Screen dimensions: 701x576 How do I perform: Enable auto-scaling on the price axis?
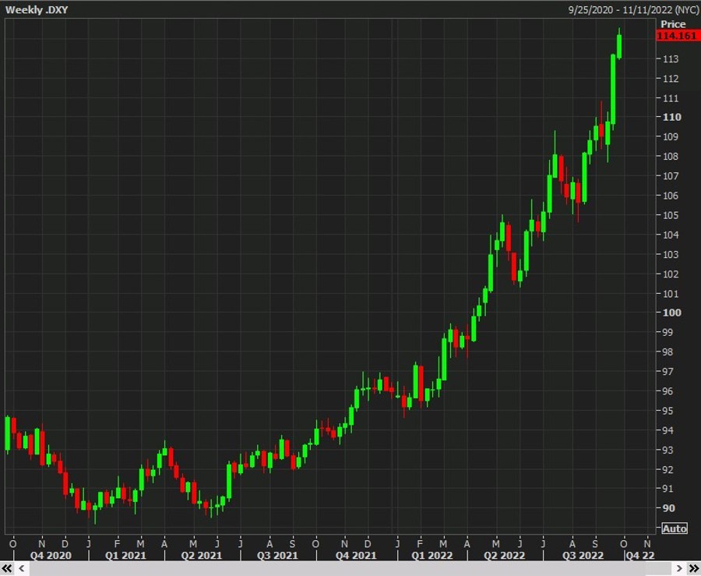click(x=675, y=528)
